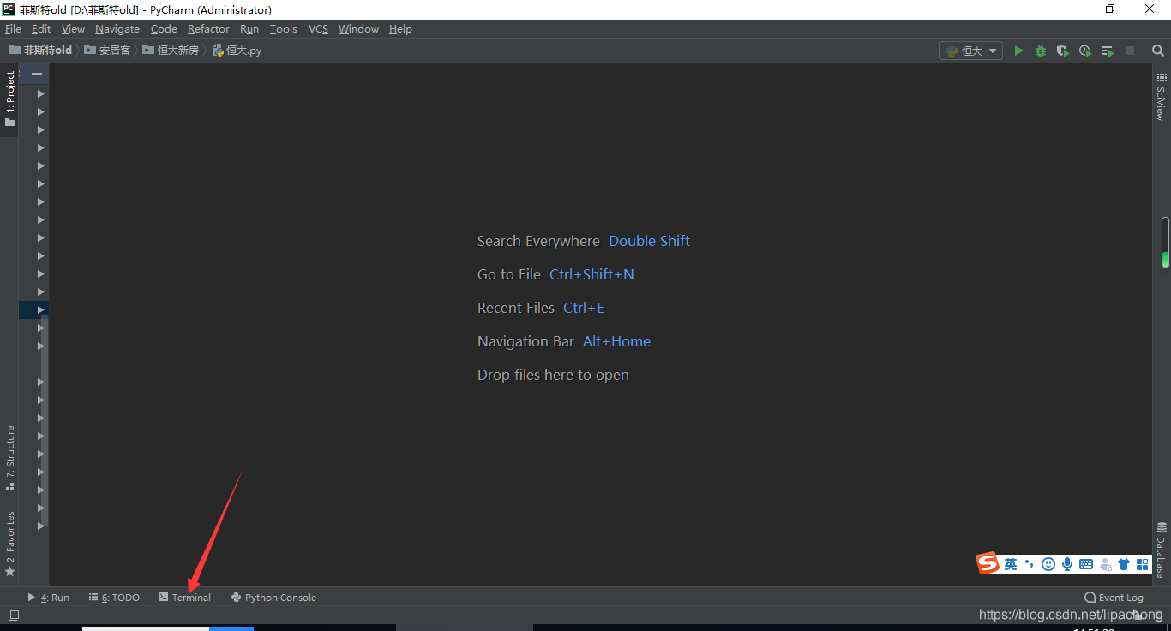The image size is (1171, 631).
Task: Open the Sogou skin shirt icon
Action: click(x=1124, y=564)
